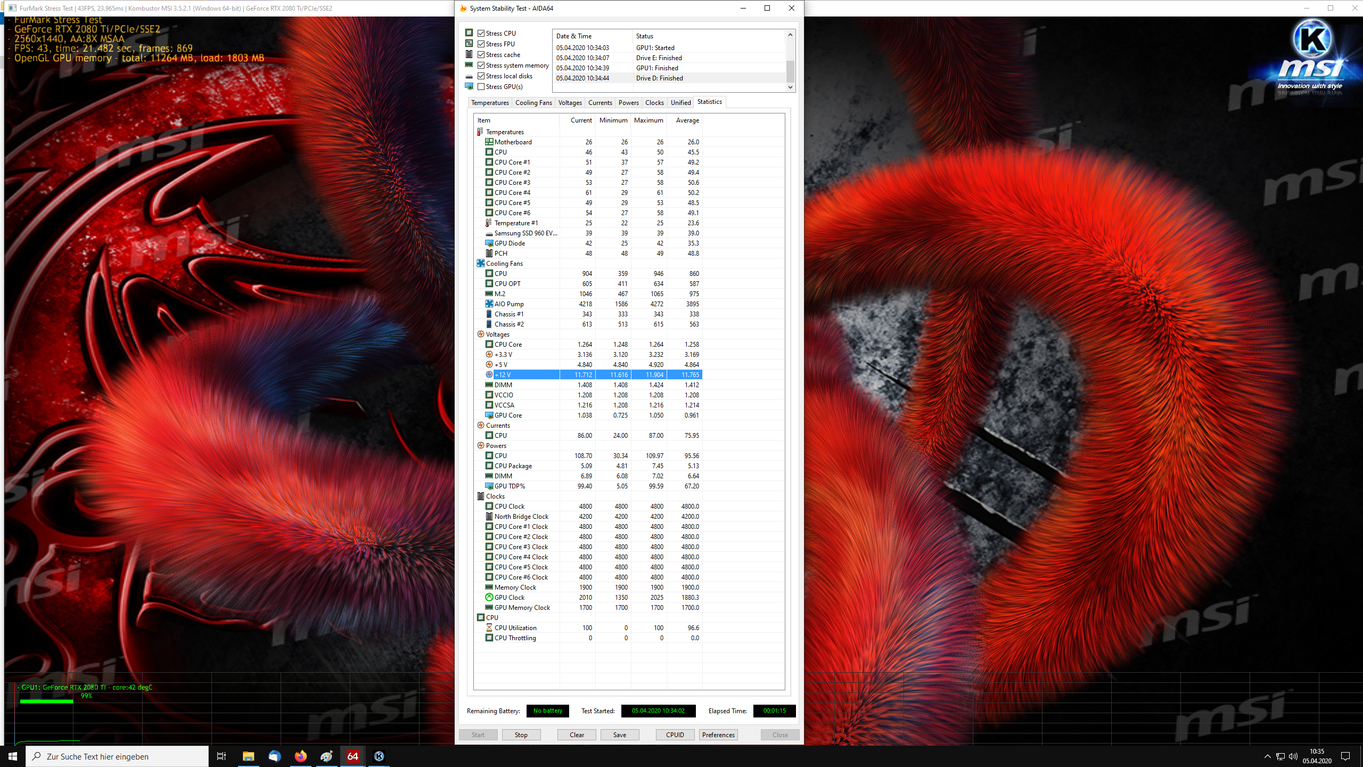Switch to the Temperatures tab
The image size is (1363, 767).
pyautogui.click(x=490, y=103)
